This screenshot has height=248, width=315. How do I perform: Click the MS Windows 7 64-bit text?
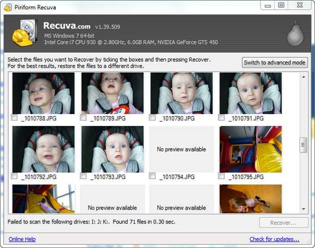pyautogui.click(x=69, y=36)
